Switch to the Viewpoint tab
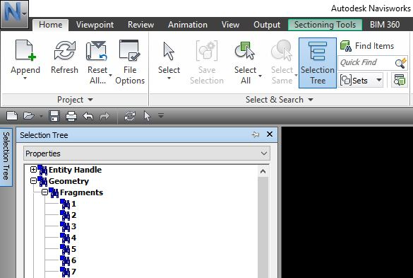The height and width of the screenshot is (278, 413). click(95, 25)
